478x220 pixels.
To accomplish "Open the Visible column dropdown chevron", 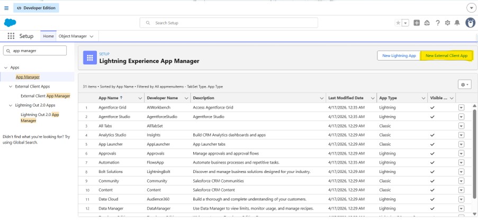I will [452, 98].
